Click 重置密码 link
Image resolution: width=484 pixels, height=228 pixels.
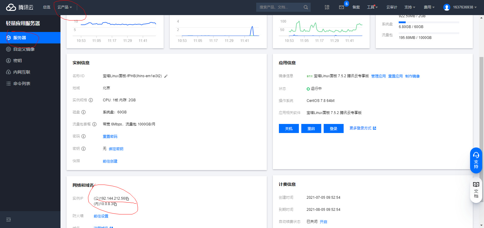tap(110, 137)
